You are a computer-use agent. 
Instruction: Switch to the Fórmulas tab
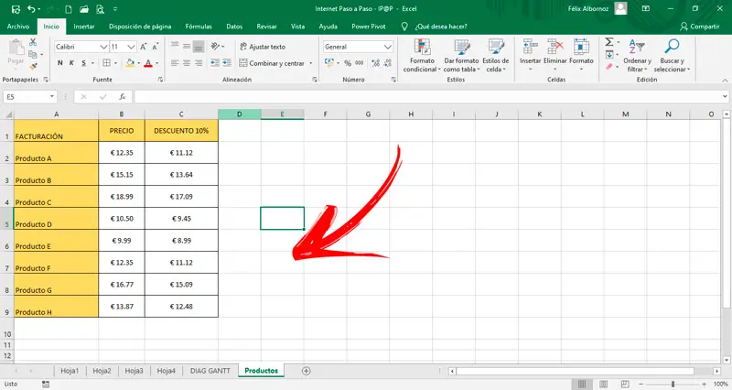click(199, 27)
